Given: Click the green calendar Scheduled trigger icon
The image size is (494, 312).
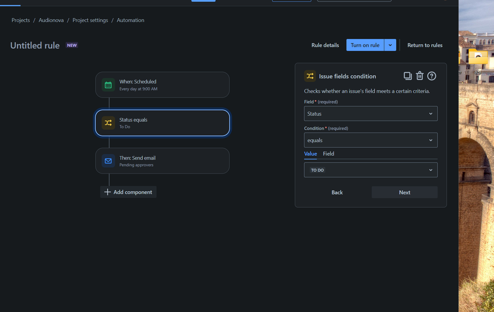Looking at the screenshot, I should point(108,85).
